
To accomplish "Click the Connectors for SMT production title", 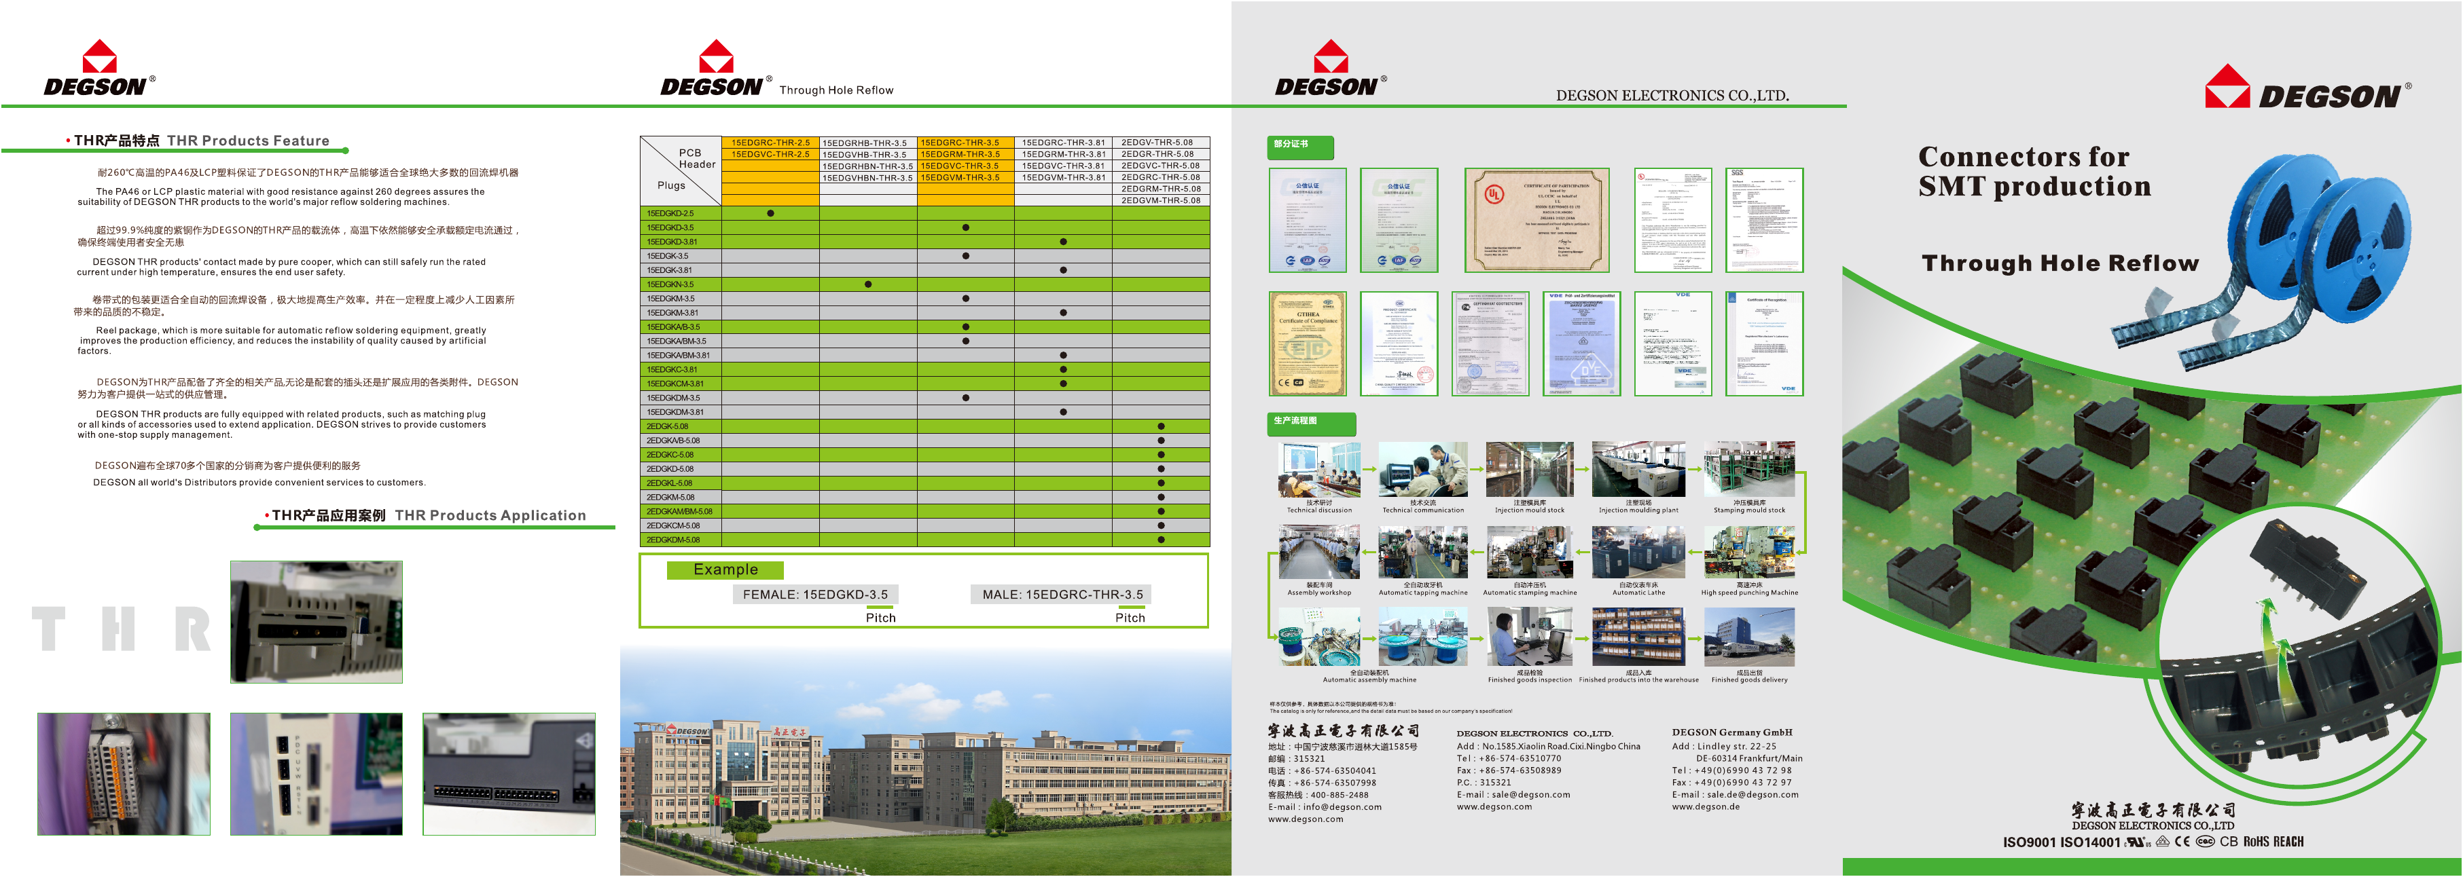I will [2034, 171].
